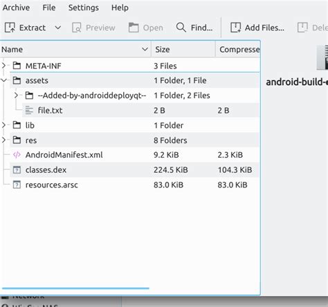Click the android-build archive name text
This screenshot has width=328, height=307.
tap(297, 82)
